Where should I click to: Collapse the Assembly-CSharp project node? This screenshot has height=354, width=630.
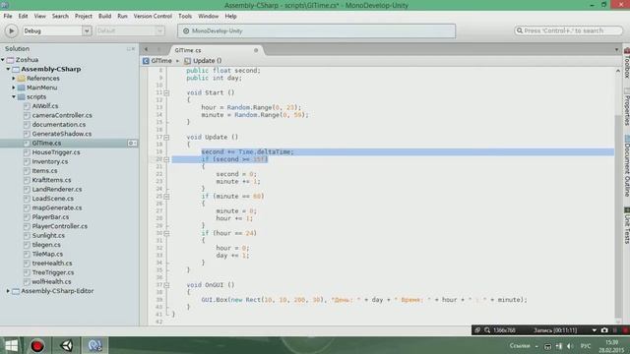click(x=8, y=69)
